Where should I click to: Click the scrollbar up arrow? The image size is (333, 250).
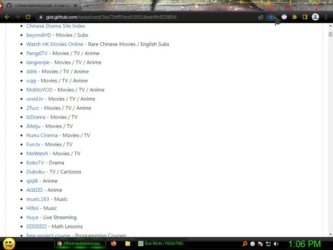[330, 26]
